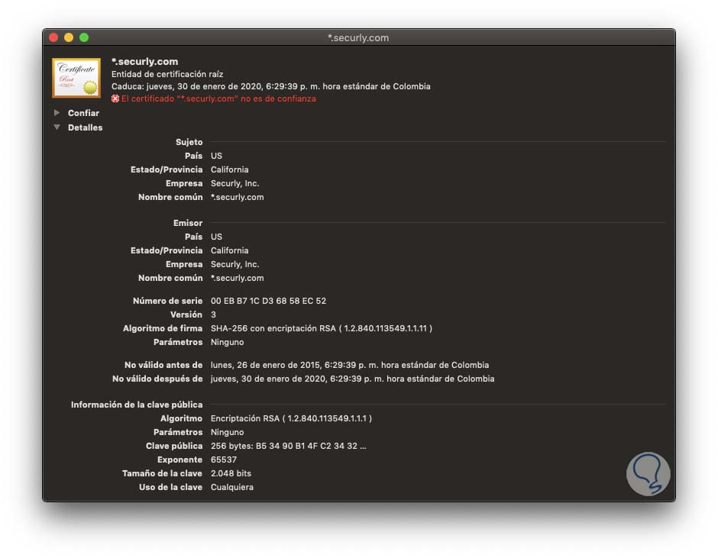This screenshot has height=558, width=718.
Task: Click the Versión value 3
Action: [213, 315]
